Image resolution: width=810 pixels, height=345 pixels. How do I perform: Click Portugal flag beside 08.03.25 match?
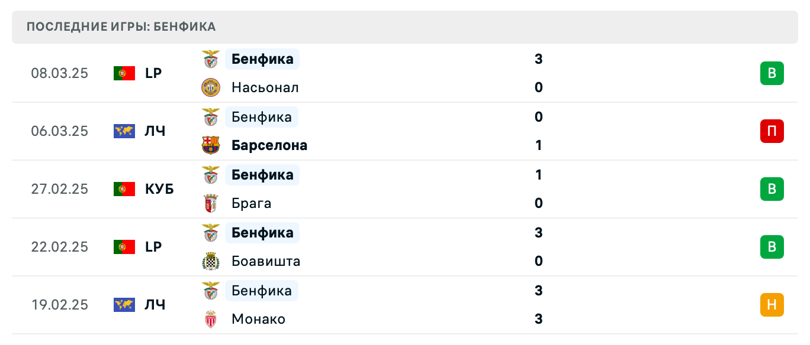click(124, 73)
